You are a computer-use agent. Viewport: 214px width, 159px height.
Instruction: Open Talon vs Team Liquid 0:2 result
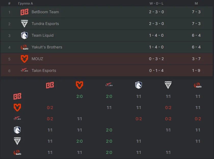pos(139,119)
